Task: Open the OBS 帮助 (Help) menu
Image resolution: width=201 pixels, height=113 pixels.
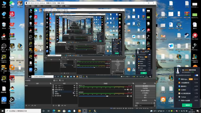Action: click(67, 6)
